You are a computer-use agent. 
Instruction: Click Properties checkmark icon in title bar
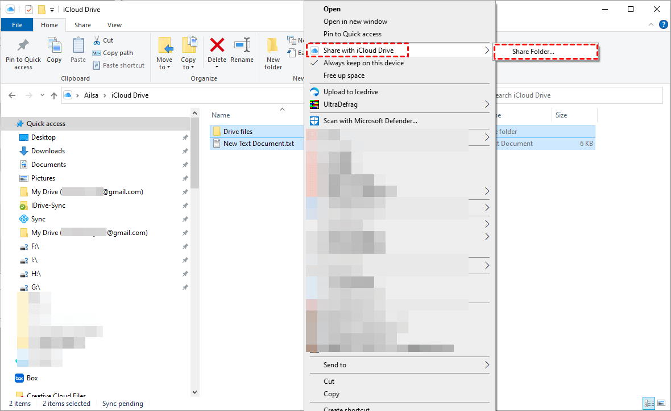click(x=29, y=10)
